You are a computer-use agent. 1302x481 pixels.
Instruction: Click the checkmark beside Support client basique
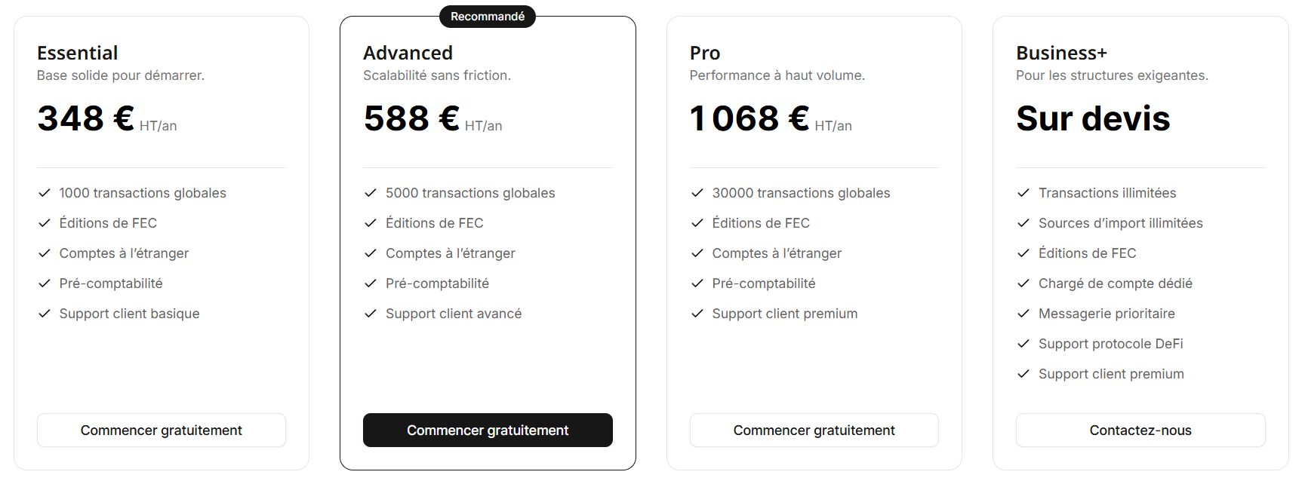point(44,314)
